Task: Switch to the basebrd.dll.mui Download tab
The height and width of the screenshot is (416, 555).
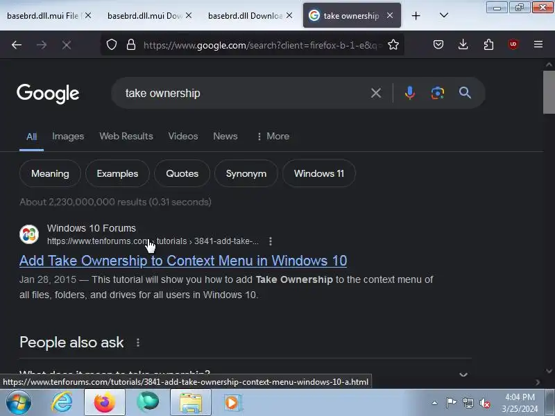Action: (x=145, y=15)
